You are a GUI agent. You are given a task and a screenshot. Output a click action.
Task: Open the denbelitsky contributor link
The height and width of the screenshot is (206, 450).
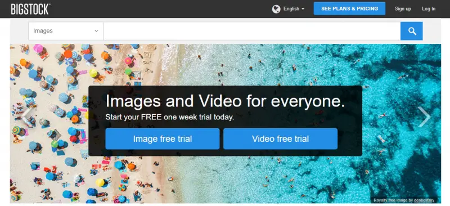pyautogui.click(x=424, y=200)
